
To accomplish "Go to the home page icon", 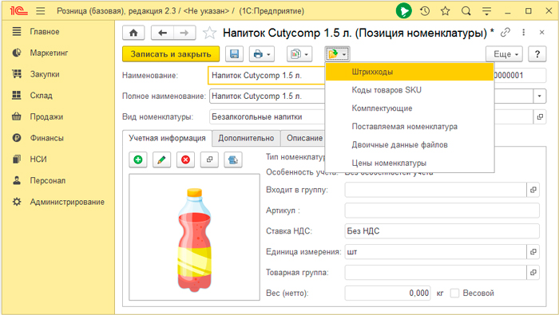I will (133, 33).
